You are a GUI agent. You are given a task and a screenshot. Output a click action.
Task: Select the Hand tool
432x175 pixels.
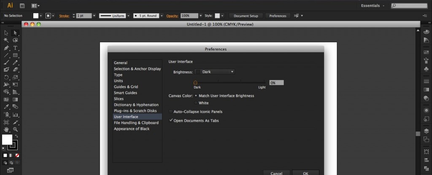[6, 129]
